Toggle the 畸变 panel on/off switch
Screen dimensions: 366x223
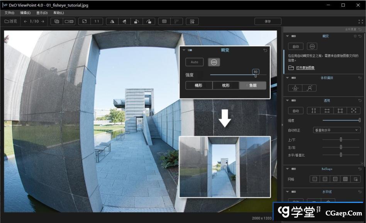pos(294,36)
